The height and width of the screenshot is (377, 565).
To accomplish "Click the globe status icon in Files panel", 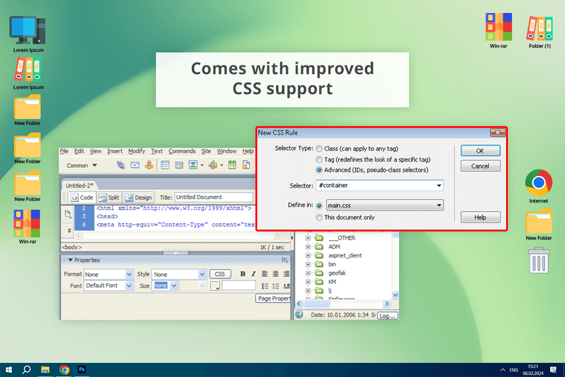I will (x=299, y=315).
